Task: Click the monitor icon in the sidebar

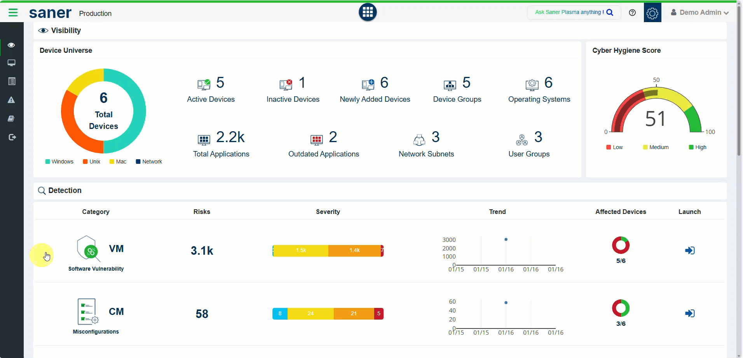Action: 12,63
